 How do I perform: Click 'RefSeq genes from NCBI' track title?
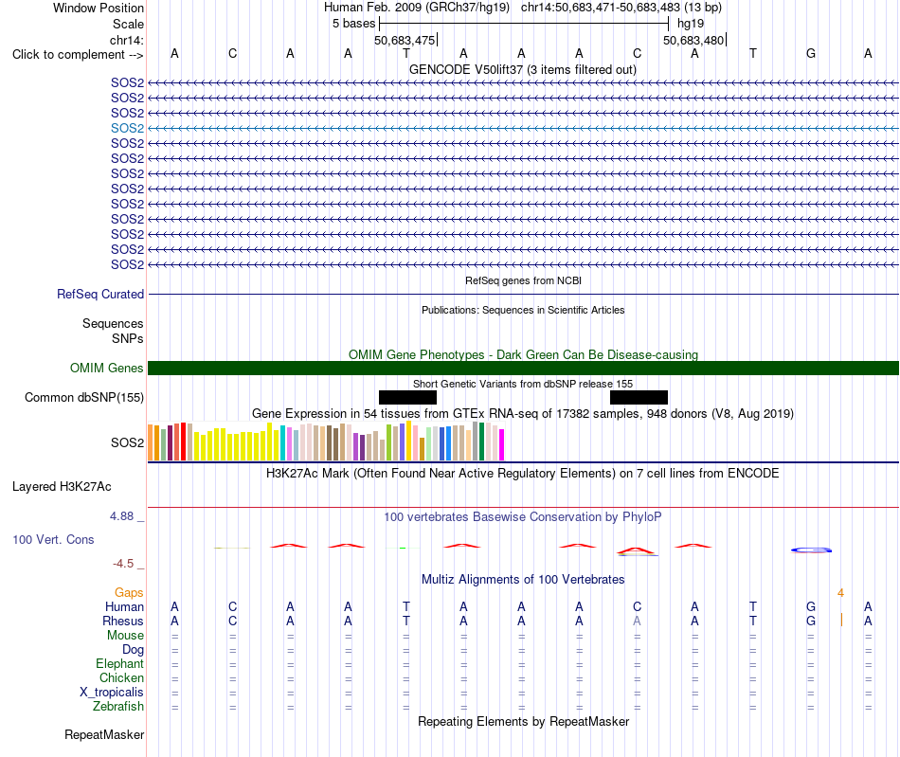click(524, 280)
